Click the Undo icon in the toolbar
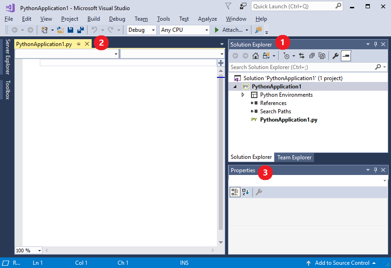The image size is (391, 268). coord(95,29)
